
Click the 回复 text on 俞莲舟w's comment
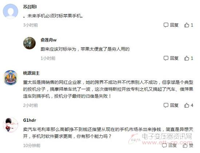tap(174, 58)
